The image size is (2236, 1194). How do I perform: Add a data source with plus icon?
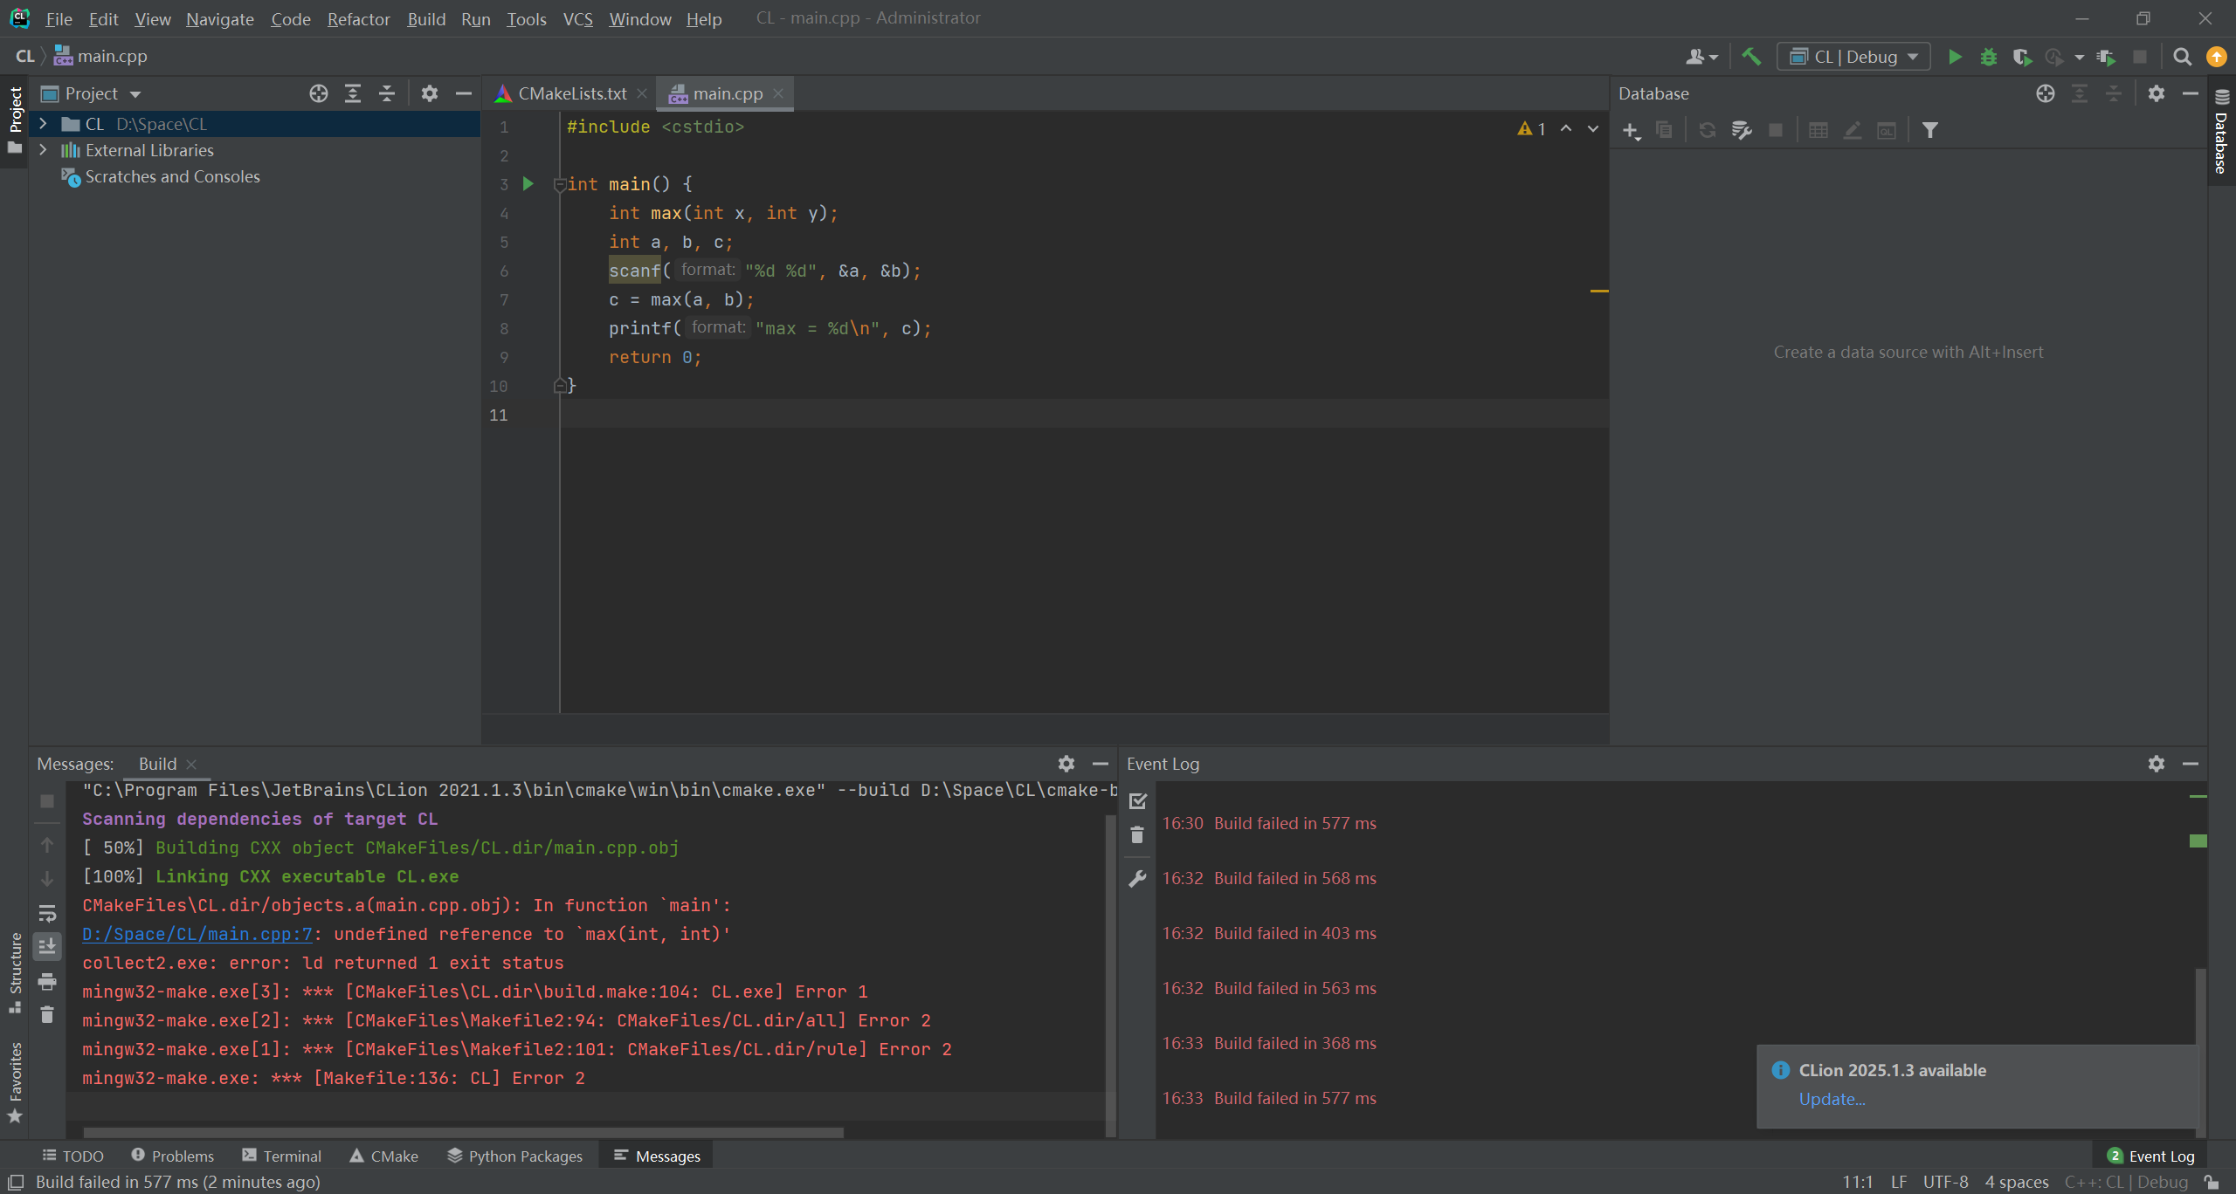click(x=1630, y=131)
